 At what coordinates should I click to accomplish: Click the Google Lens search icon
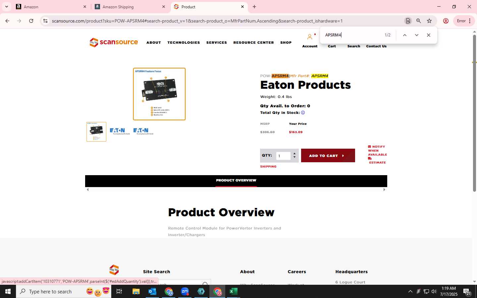click(408, 21)
